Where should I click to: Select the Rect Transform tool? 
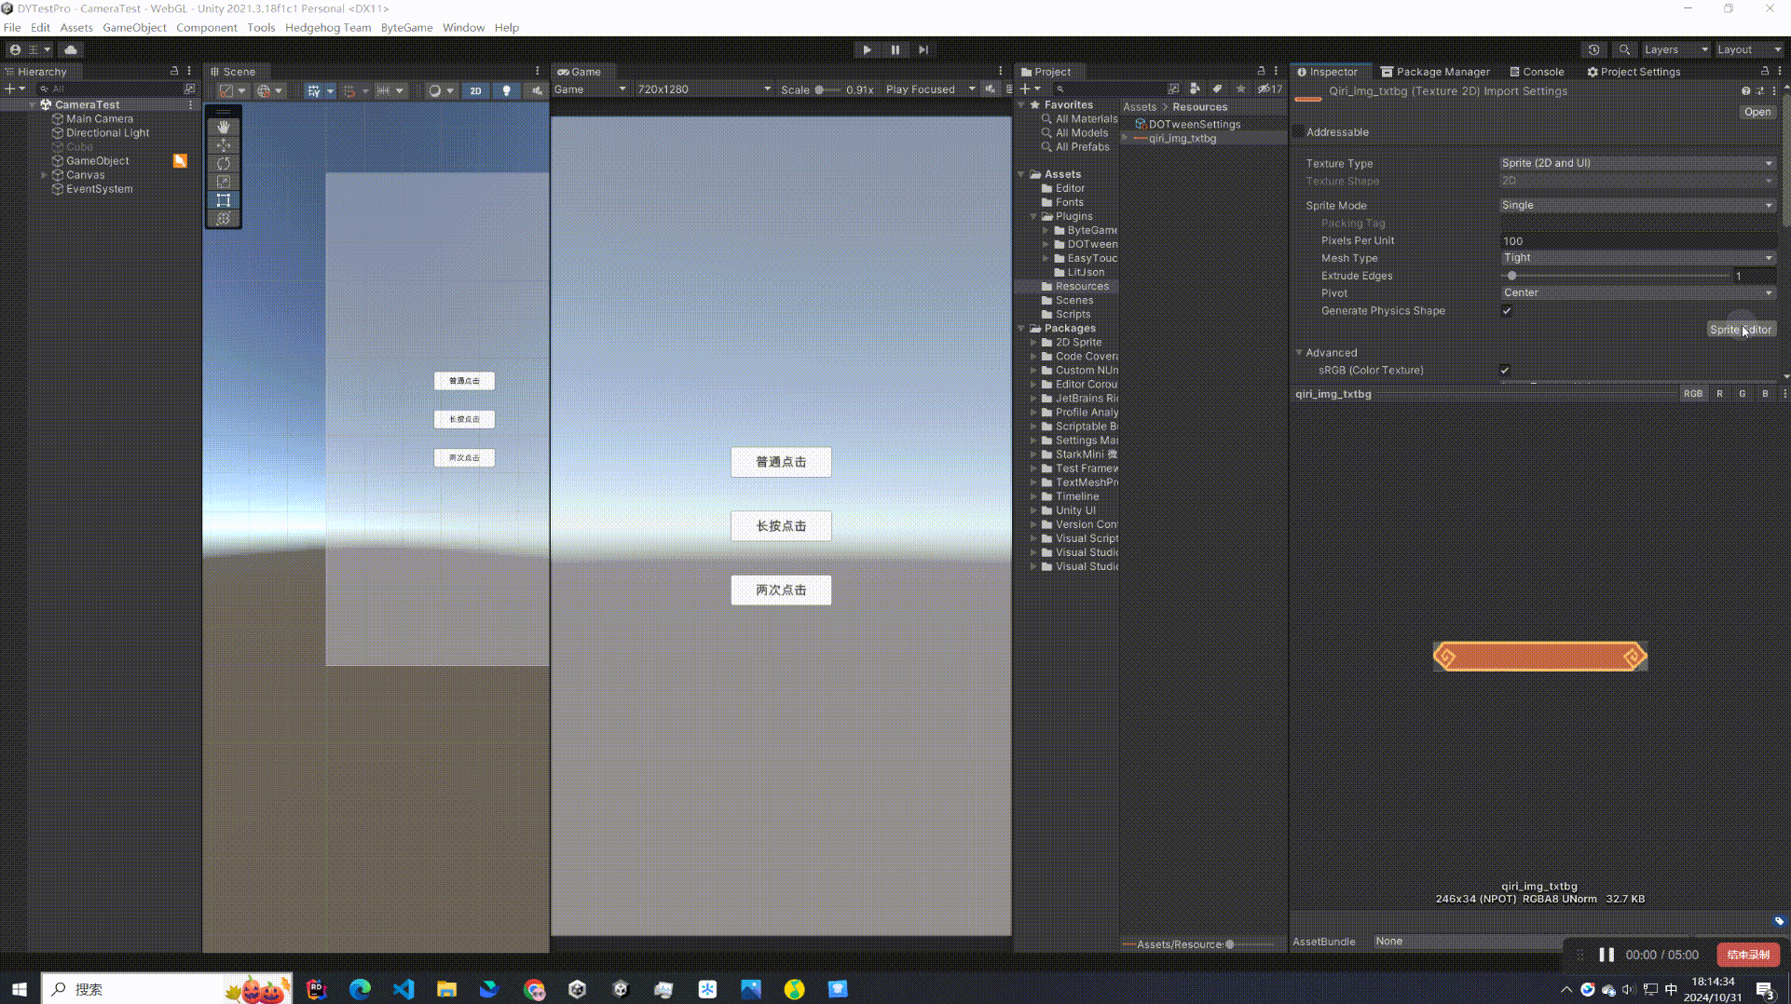224,200
